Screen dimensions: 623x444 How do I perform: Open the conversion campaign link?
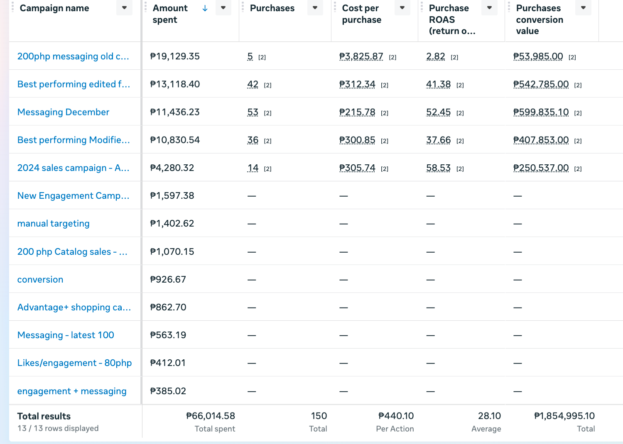(40, 279)
